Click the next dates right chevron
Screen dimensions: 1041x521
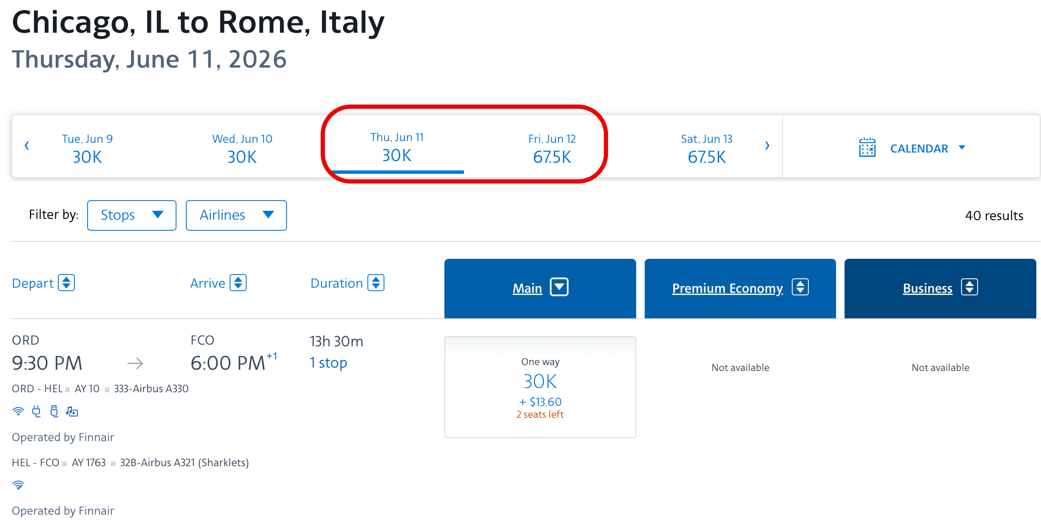[767, 146]
